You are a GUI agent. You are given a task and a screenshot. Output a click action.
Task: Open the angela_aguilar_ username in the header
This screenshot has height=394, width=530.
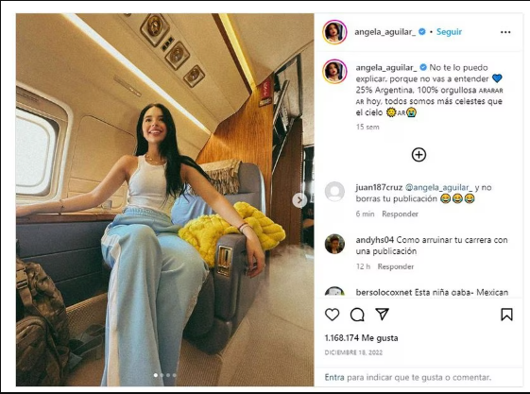pyautogui.click(x=385, y=32)
